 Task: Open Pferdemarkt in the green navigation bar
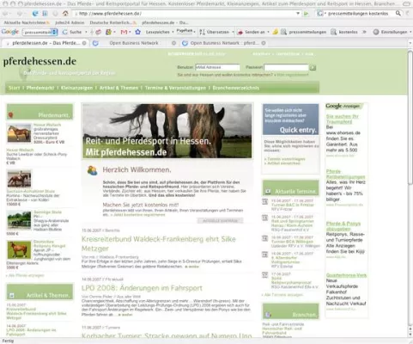tap(40, 88)
